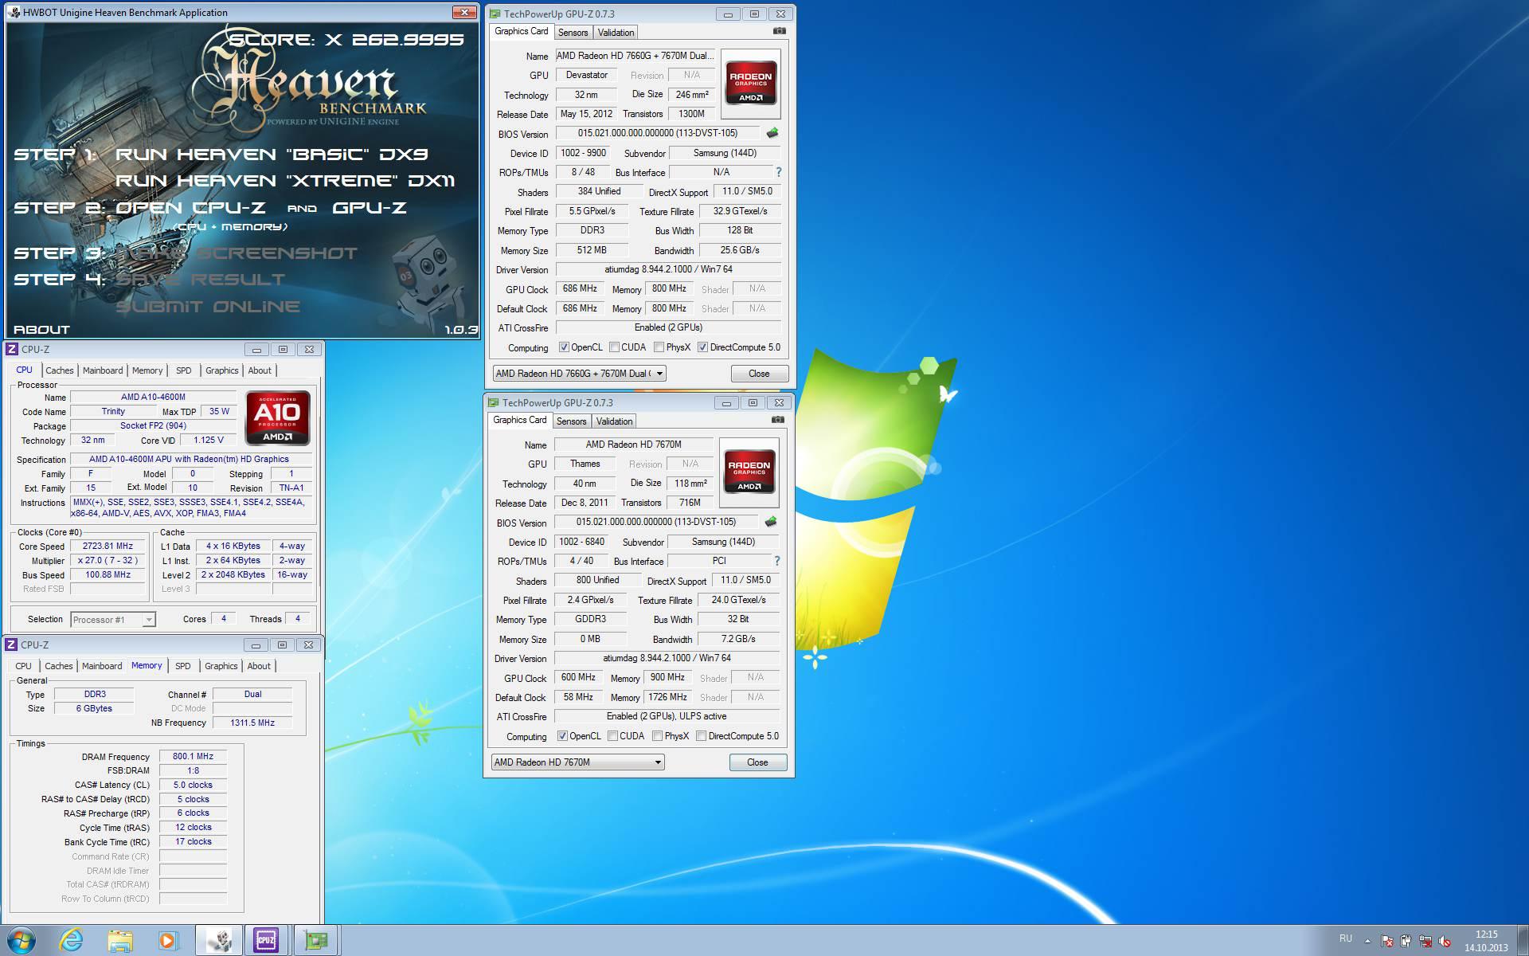Switch to Graphics tab in upper CPU-Z
The height and width of the screenshot is (956, 1529).
point(221,370)
